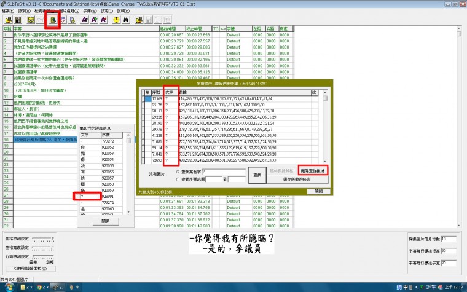This screenshot has width=467, height=292.
Task: Click the 行檢檢測設定 slider
Action: 43,257
